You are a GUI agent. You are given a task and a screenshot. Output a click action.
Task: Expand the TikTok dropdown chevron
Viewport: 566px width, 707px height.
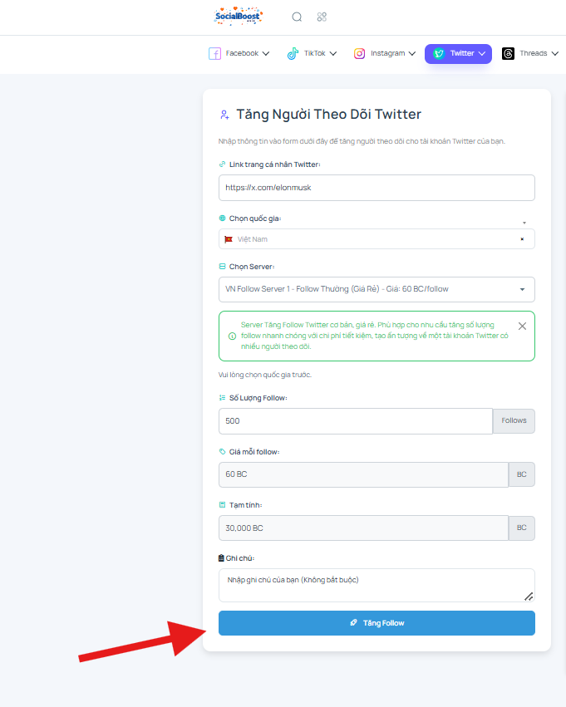(x=333, y=54)
